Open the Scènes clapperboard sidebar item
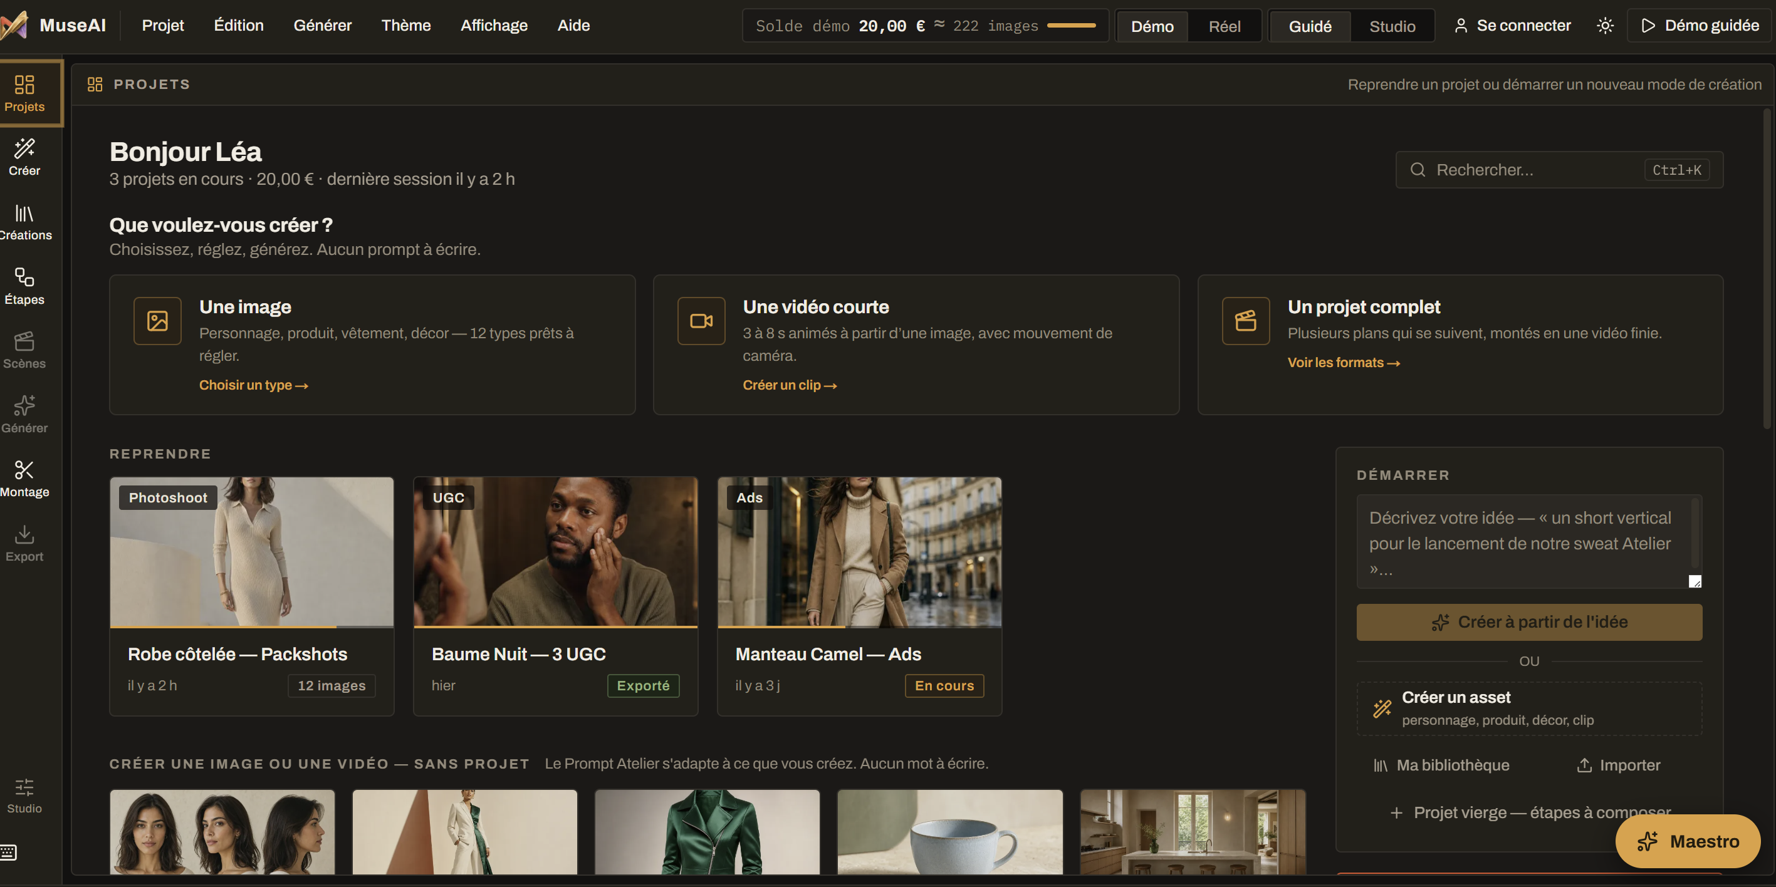 [x=25, y=351]
